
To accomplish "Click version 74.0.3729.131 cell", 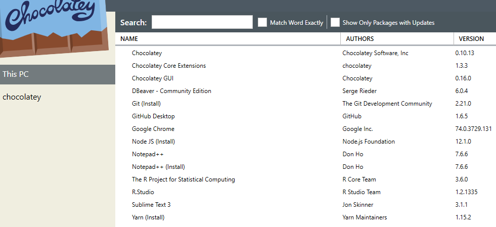I will (x=473, y=129).
